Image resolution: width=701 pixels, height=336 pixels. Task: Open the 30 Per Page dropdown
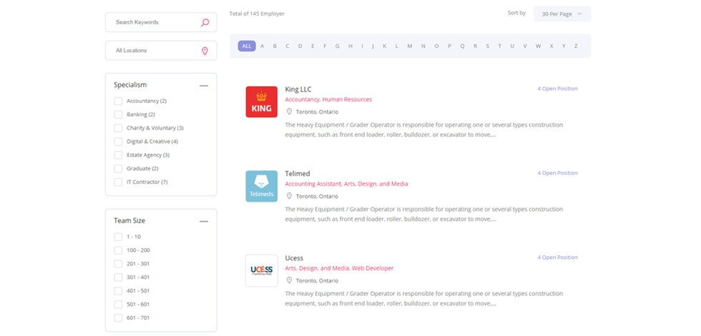pos(562,14)
